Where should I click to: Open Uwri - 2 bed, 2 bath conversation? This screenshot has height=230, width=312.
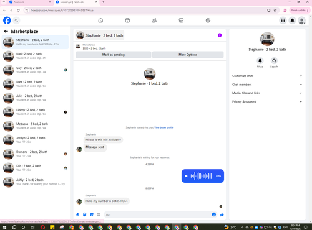pyautogui.click(x=35, y=56)
